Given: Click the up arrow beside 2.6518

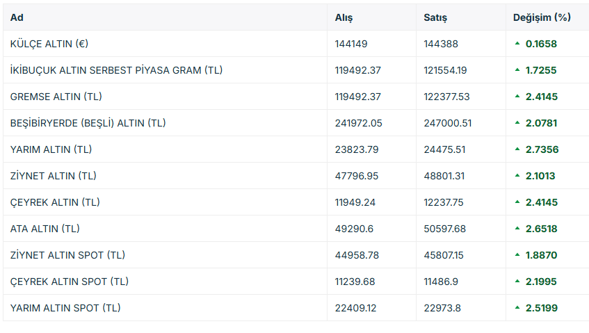Looking at the screenshot, I should [517, 228].
